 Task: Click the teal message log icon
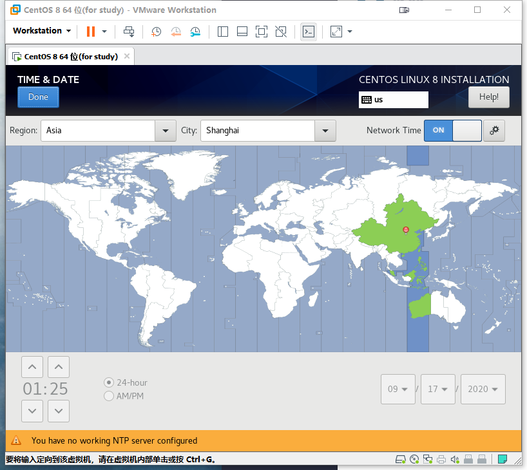[x=503, y=459]
